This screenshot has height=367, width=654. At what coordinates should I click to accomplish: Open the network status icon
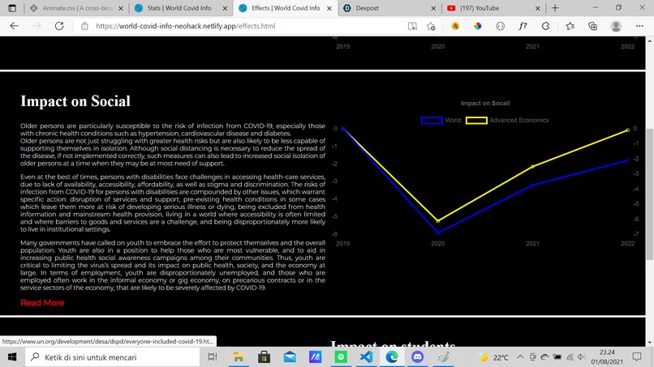click(570, 357)
